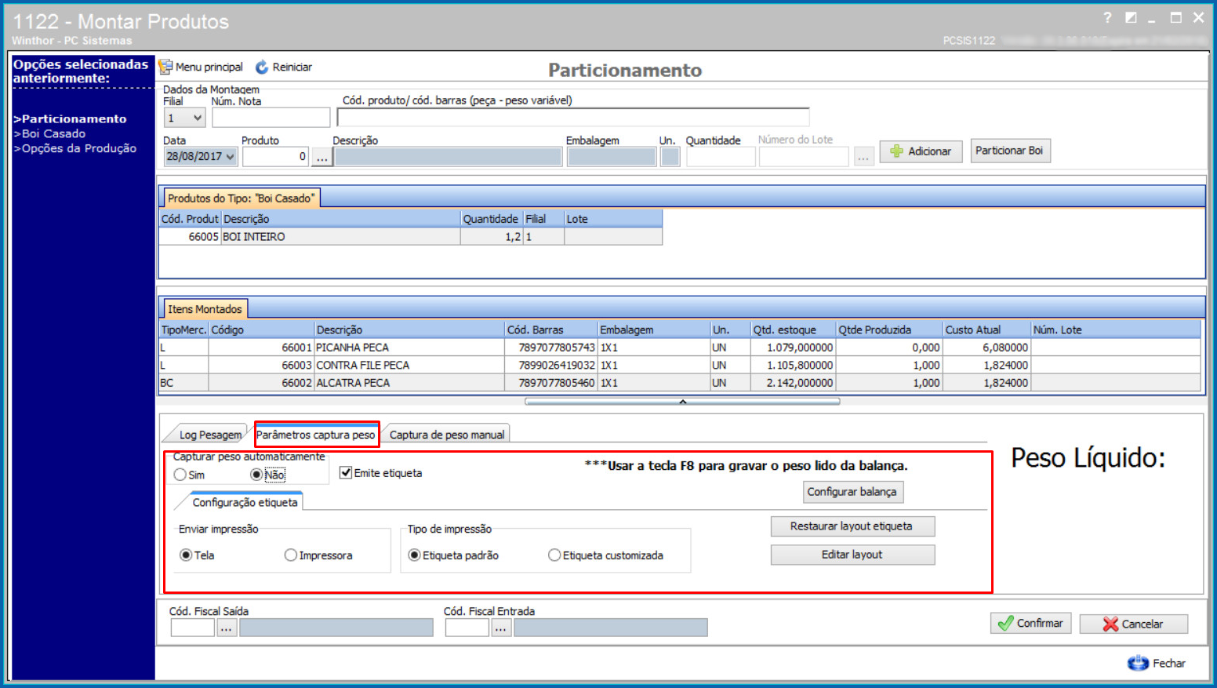Screen dimensions: 1217x688
Task: Select the BOI INTEIRO row
Action: pos(410,237)
